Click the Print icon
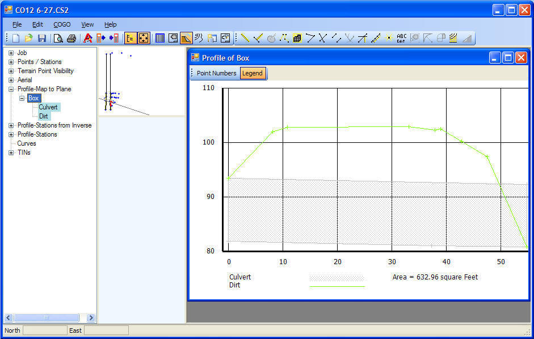The image size is (534, 339). [71, 39]
